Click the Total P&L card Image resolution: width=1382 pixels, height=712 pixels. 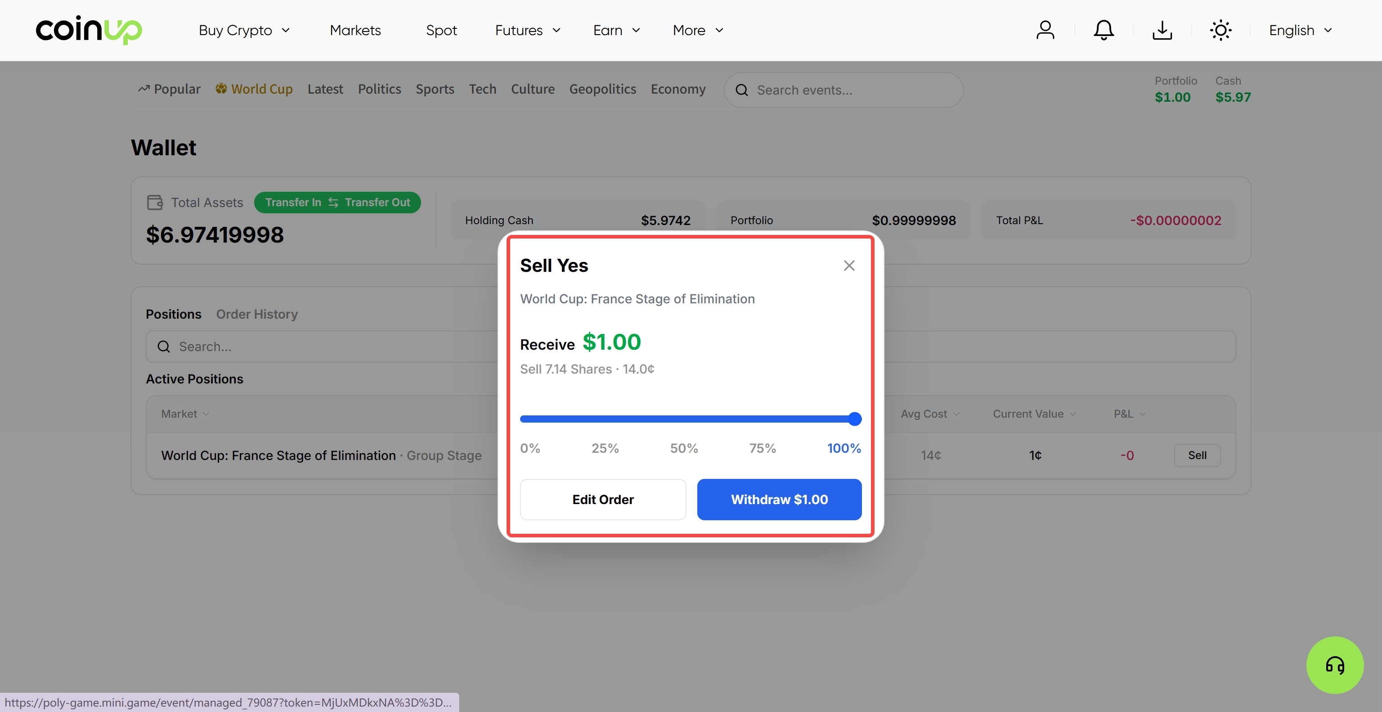point(1108,220)
